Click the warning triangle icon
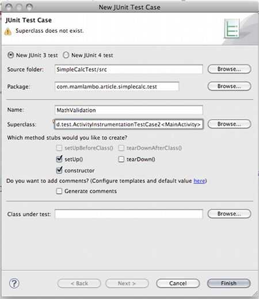This screenshot has width=259, height=299. point(8,32)
